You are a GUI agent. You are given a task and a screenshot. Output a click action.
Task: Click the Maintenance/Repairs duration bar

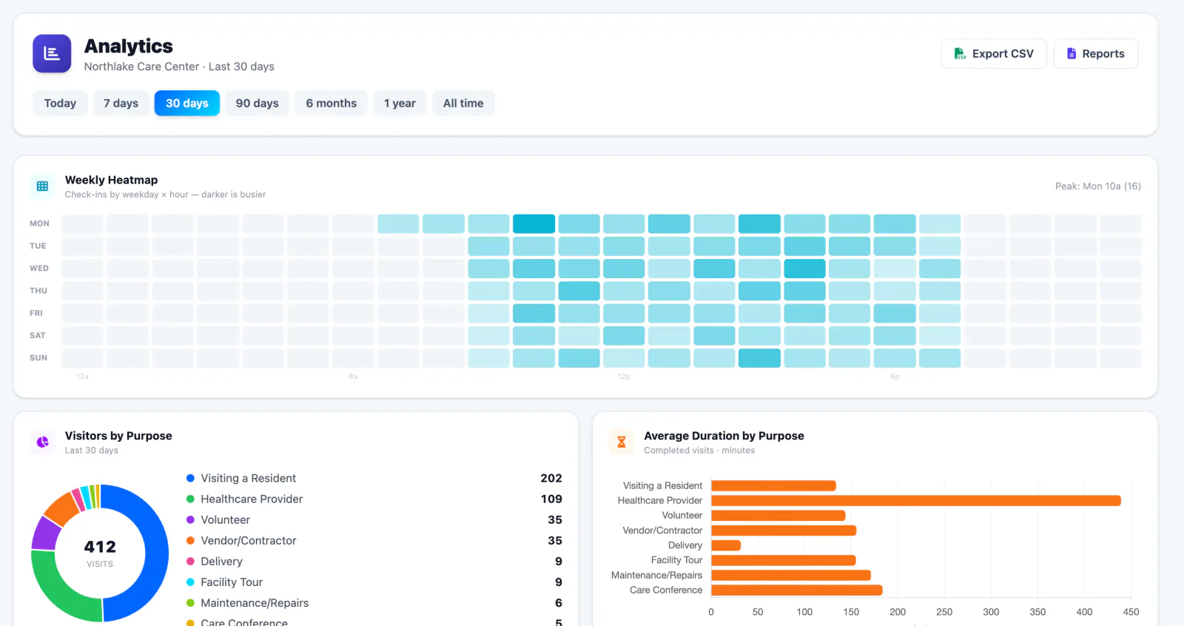point(791,575)
